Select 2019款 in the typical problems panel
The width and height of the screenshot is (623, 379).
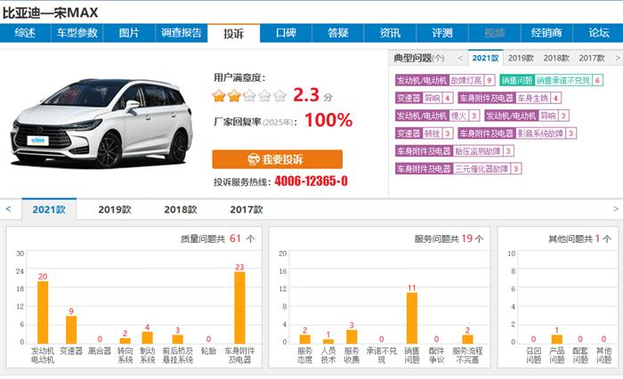click(521, 58)
